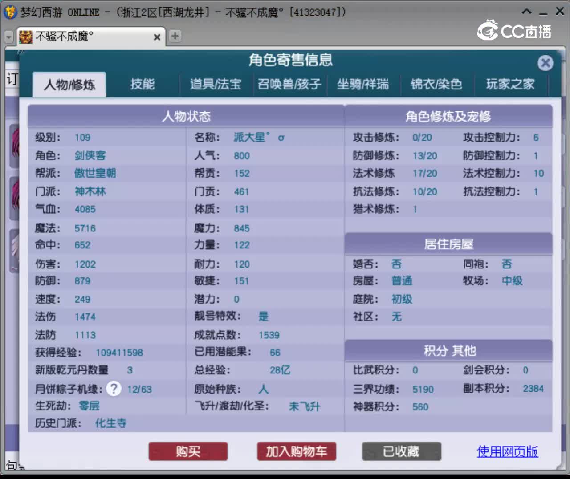Click the CC直播 logo
570x479 pixels.
pos(514,30)
